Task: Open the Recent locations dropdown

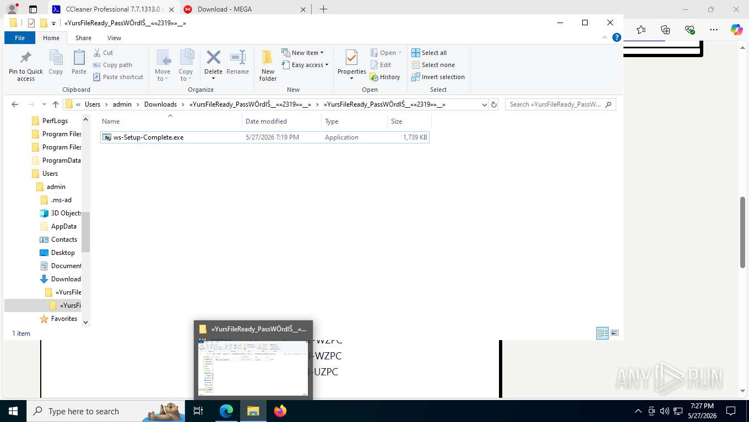Action: point(44,104)
